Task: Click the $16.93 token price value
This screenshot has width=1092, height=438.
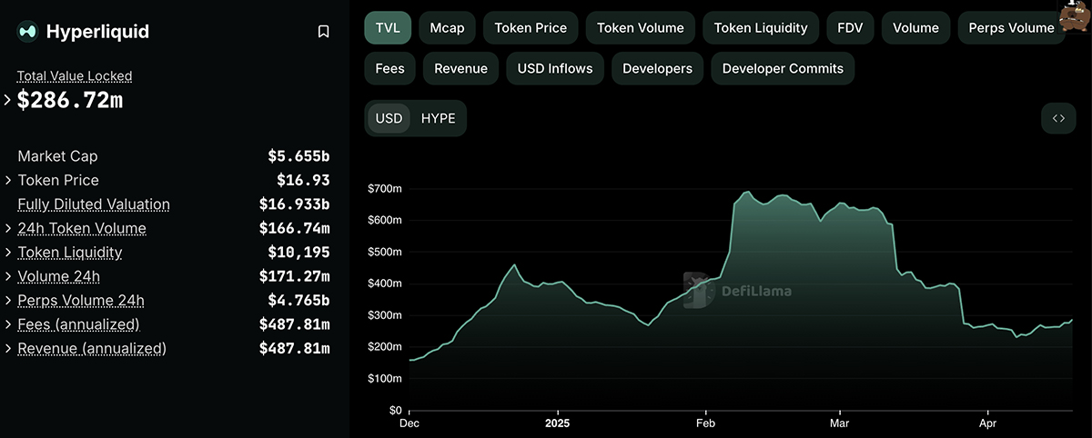Action: [x=303, y=180]
